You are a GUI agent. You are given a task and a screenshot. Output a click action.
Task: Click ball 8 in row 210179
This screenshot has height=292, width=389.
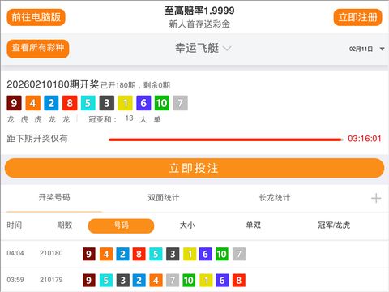tap(239, 281)
